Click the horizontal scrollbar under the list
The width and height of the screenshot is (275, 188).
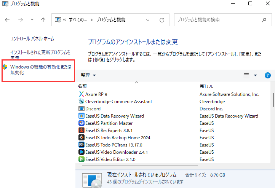[x=140, y=166]
